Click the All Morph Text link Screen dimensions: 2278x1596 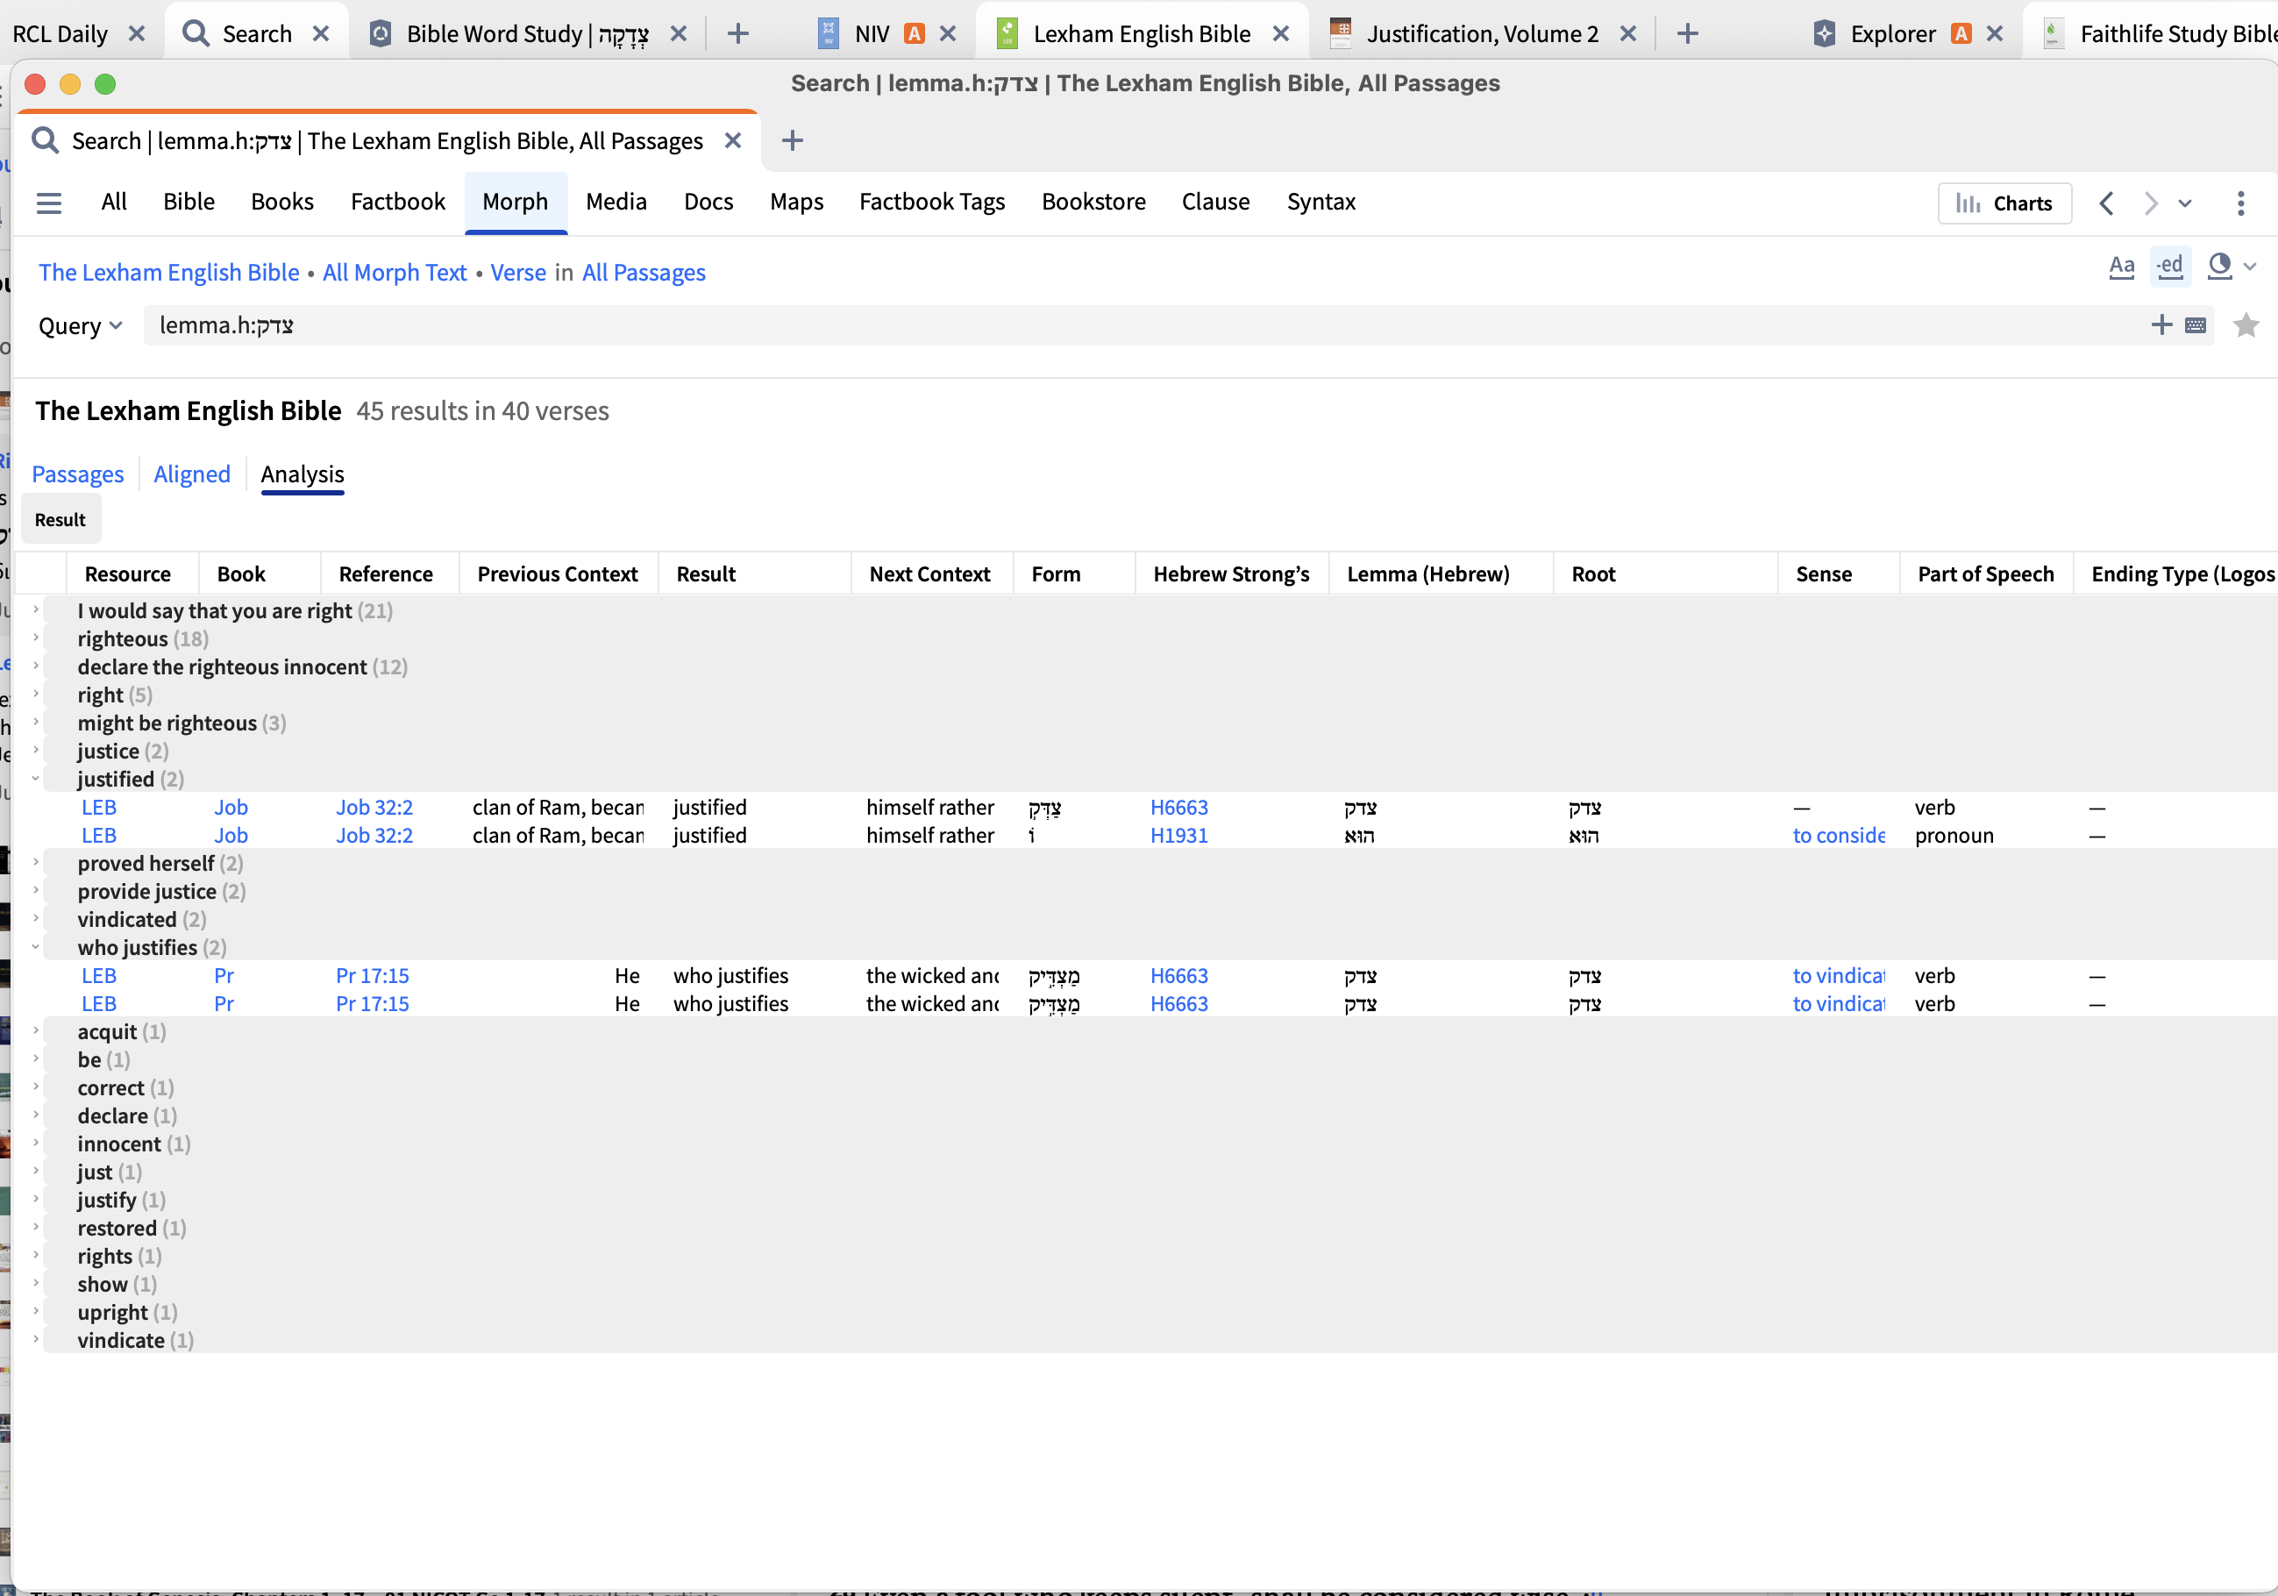(395, 272)
